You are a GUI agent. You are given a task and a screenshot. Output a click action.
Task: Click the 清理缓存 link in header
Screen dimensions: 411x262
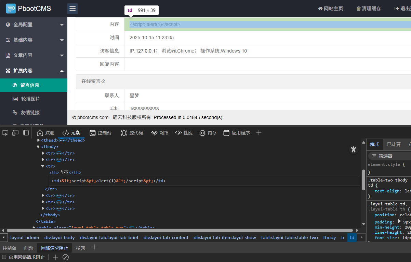click(369, 9)
